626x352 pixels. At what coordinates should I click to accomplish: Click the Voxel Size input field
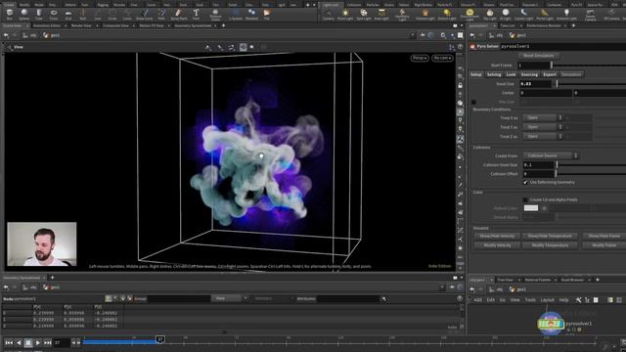point(535,84)
